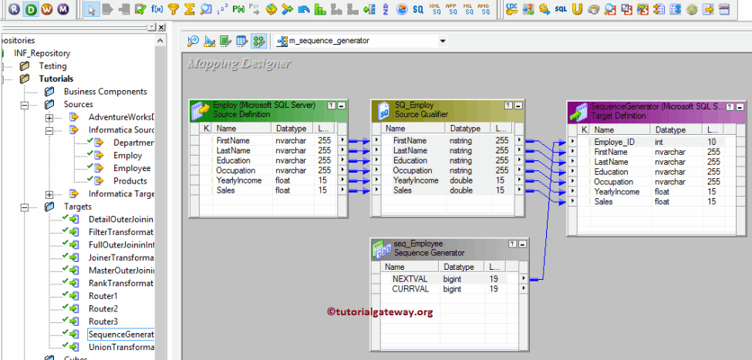Add a Source Qualifier (SQ) transformation
The image size is (752, 360).
click(x=418, y=8)
